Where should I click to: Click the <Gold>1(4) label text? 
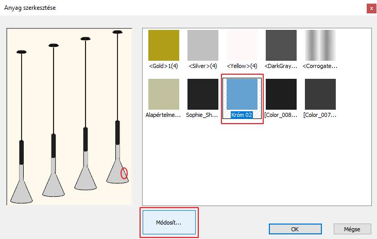163,66
